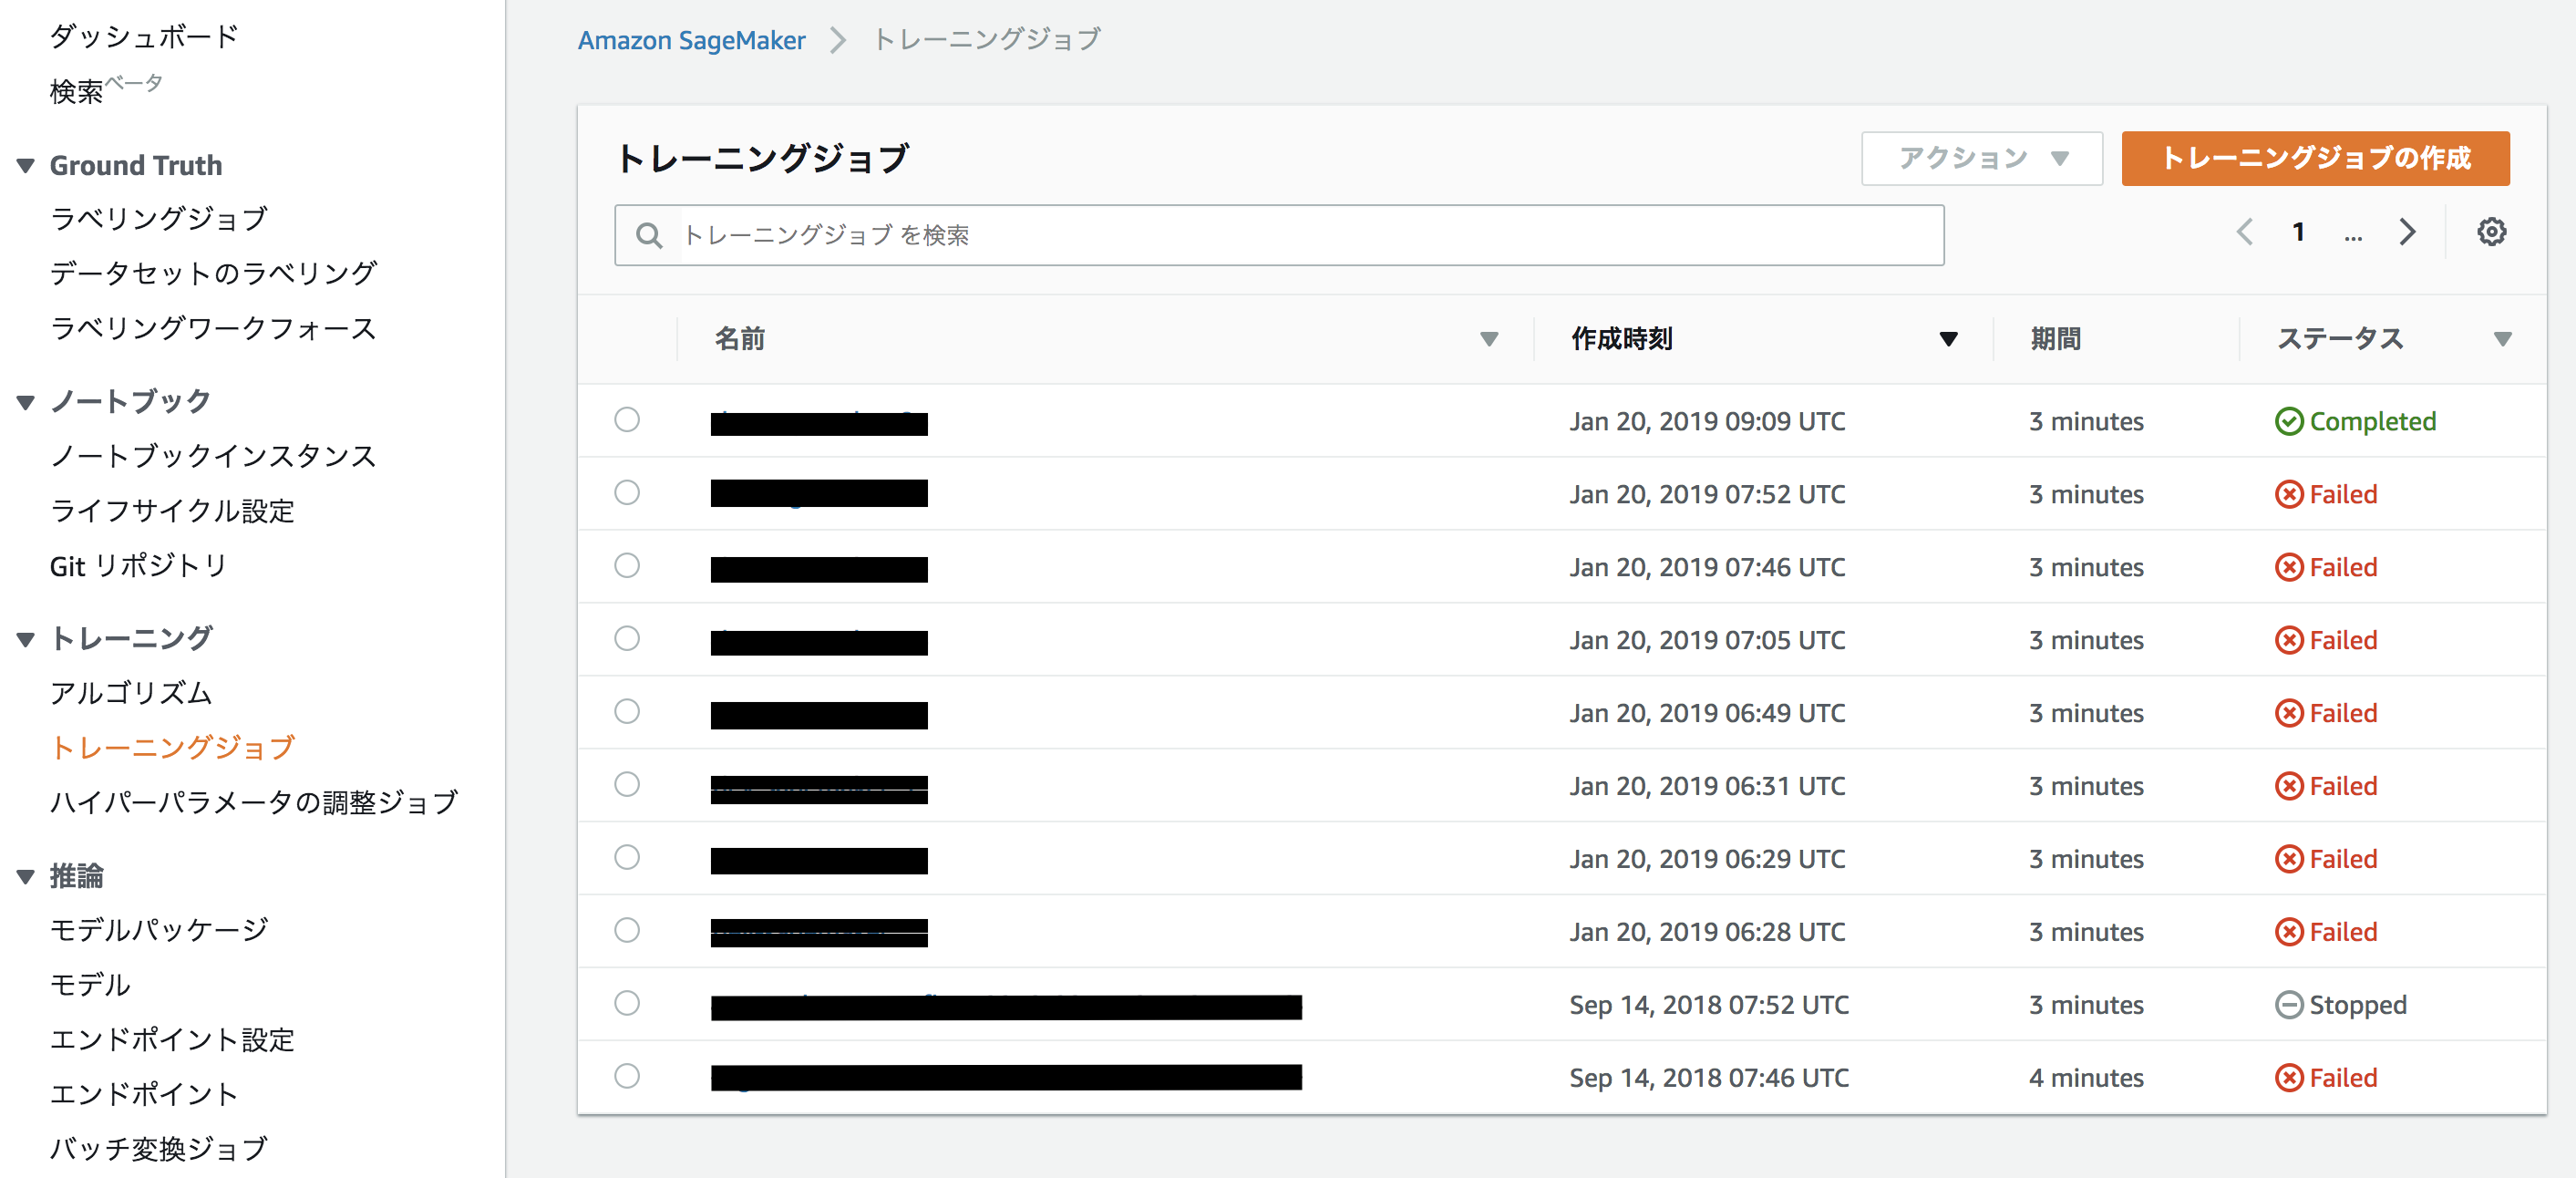Viewport: 2576px width, 1178px height.
Task: Open ライフサイクル設定 in sidebar
Action: (x=172, y=511)
